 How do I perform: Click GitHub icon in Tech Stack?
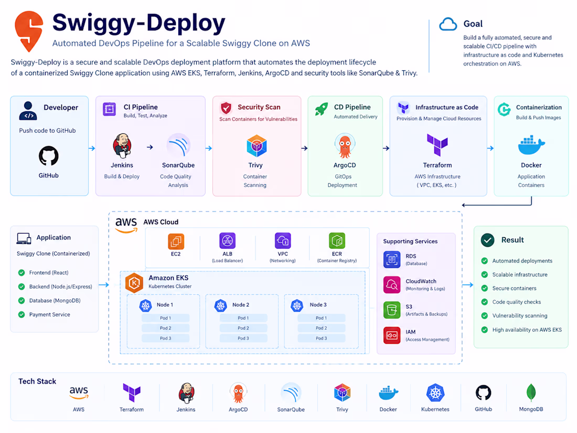(x=484, y=393)
